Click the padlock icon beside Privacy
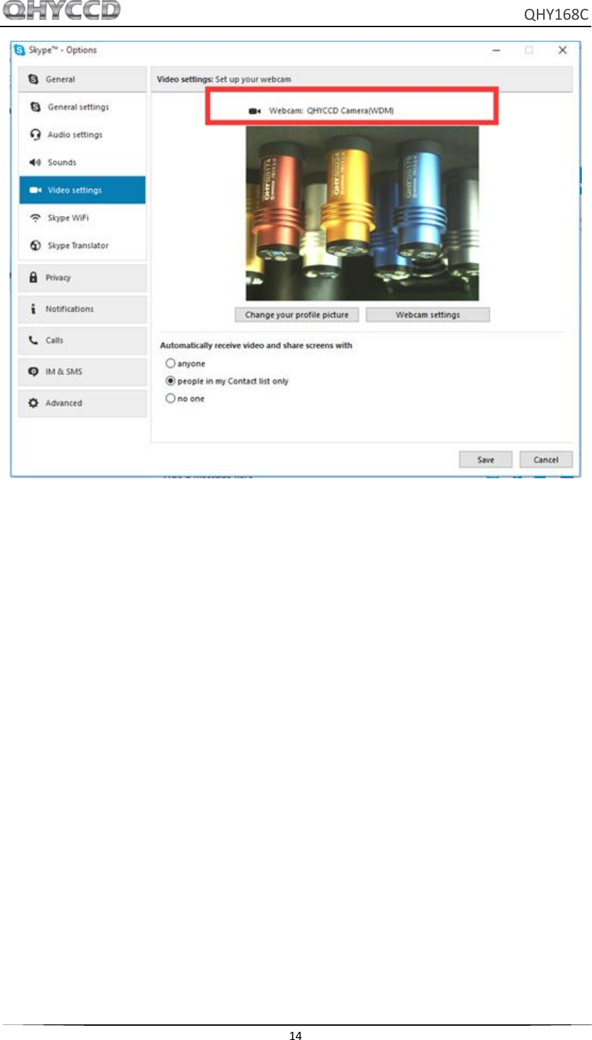This screenshot has width=592, height=1040. tap(33, 277)
